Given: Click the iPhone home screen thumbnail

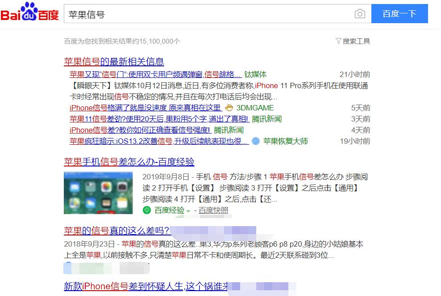Looking at the screenshot, I should tap(98, 193).
